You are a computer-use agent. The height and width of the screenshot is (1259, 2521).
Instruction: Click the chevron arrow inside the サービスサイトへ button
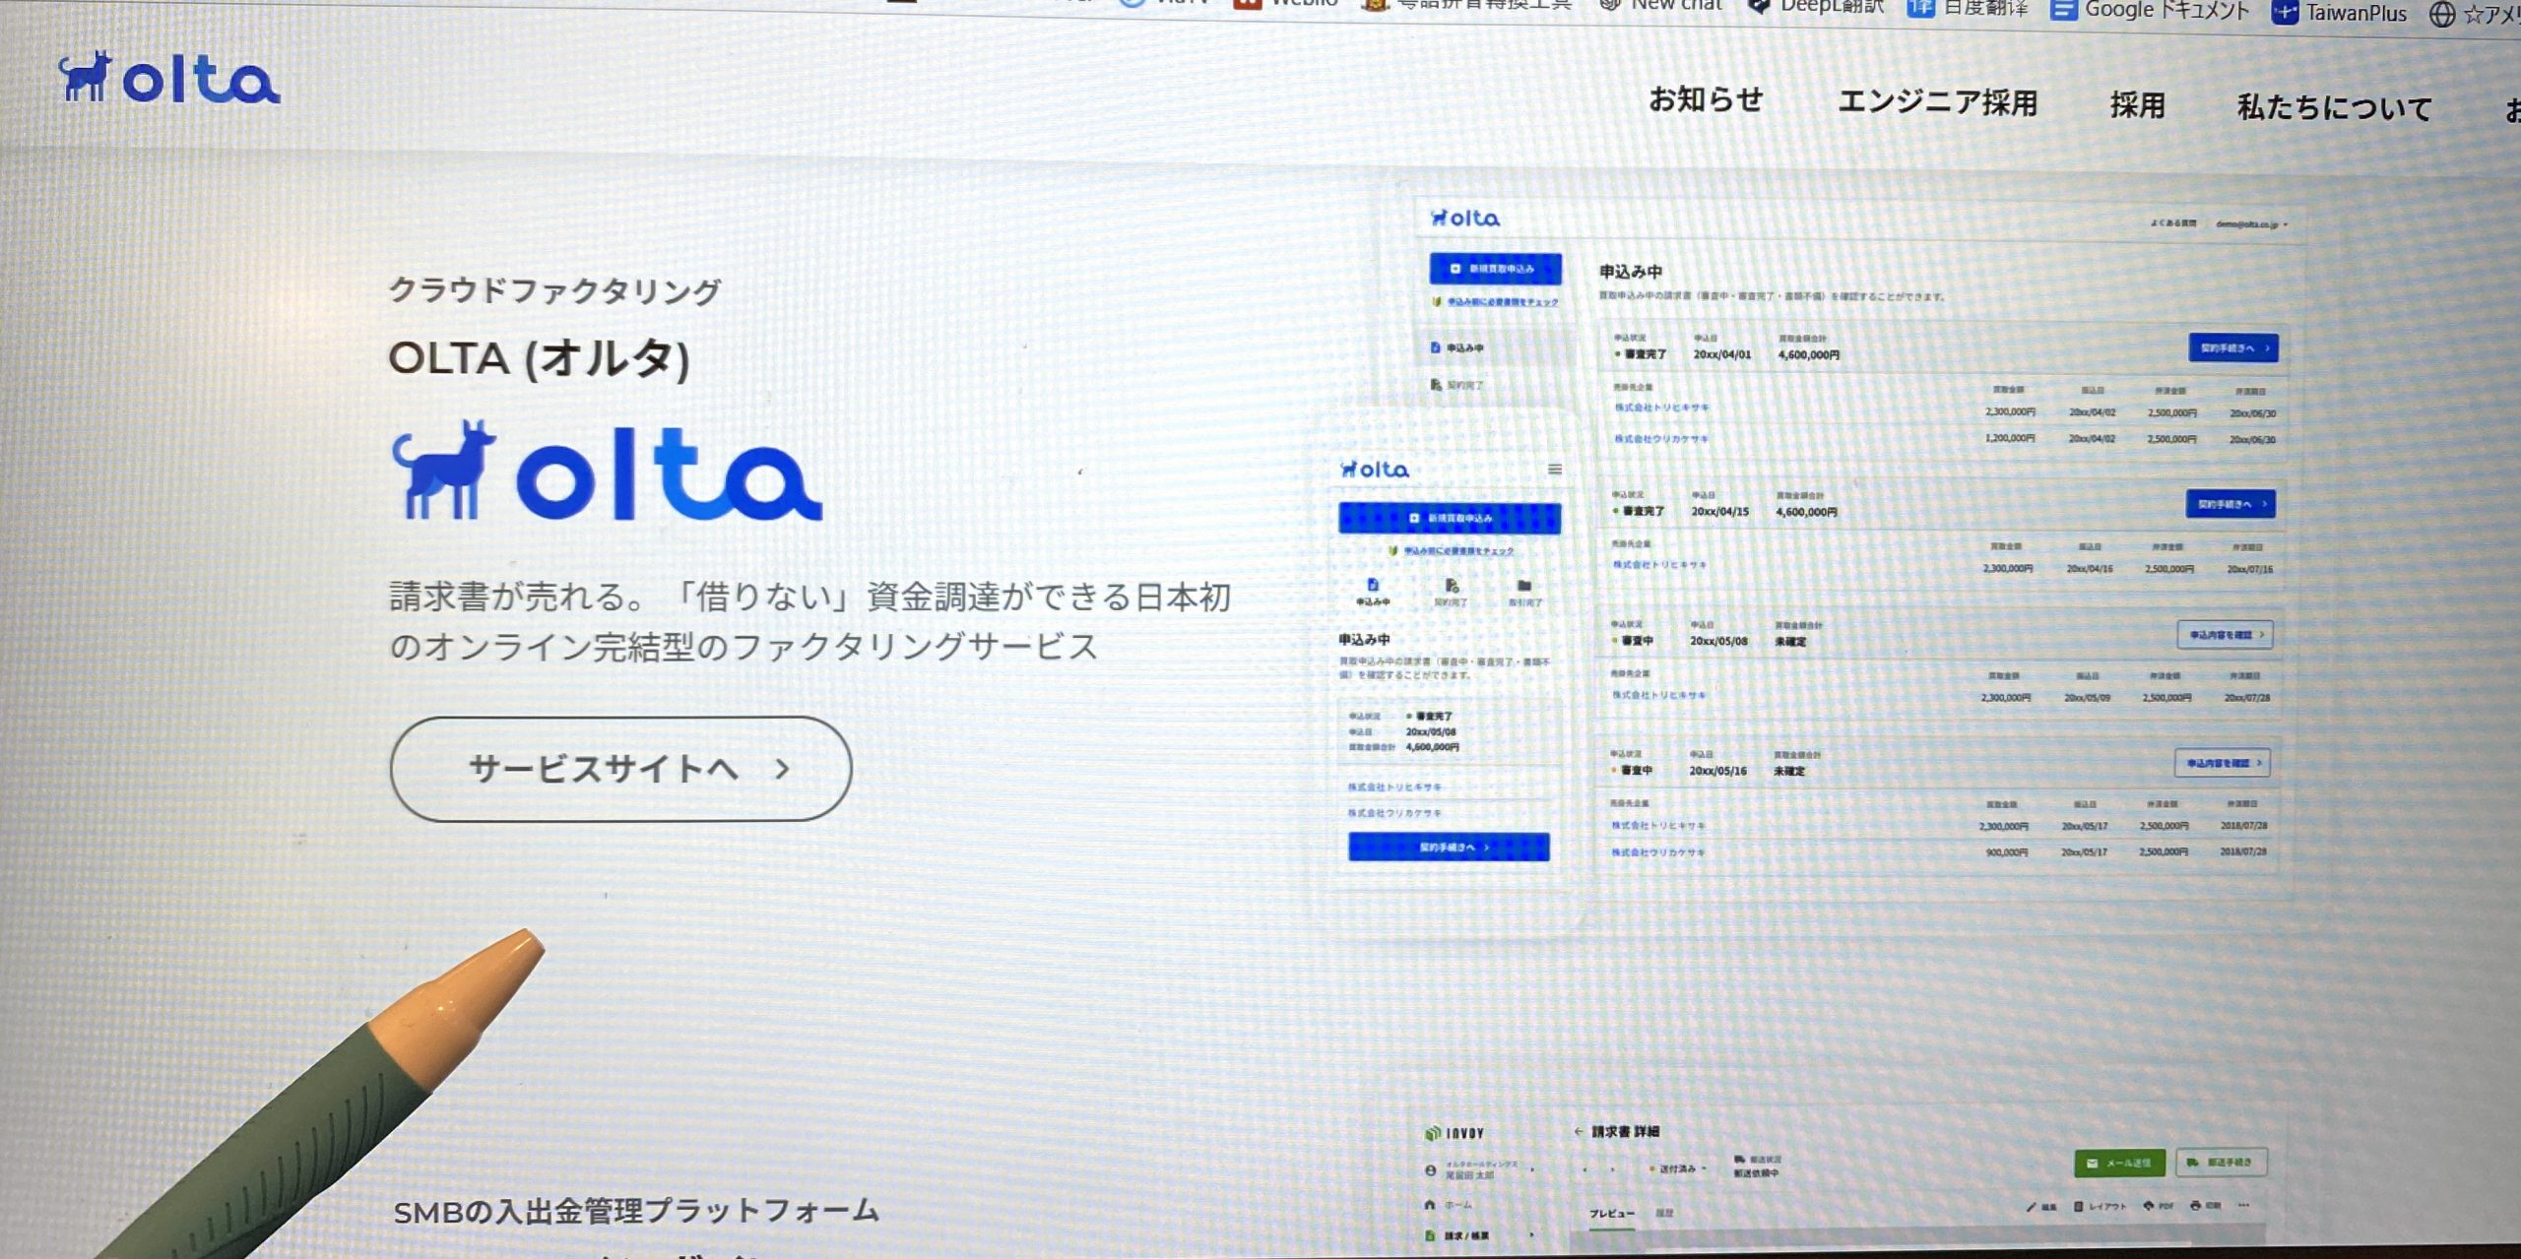coord(783,770)
